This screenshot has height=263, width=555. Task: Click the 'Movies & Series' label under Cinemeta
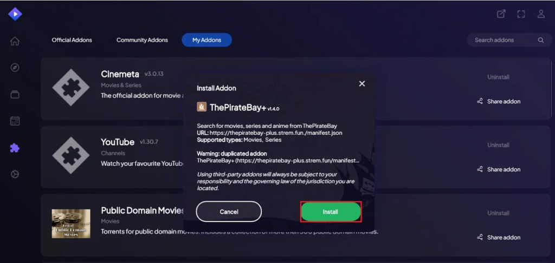coord(121,85)
